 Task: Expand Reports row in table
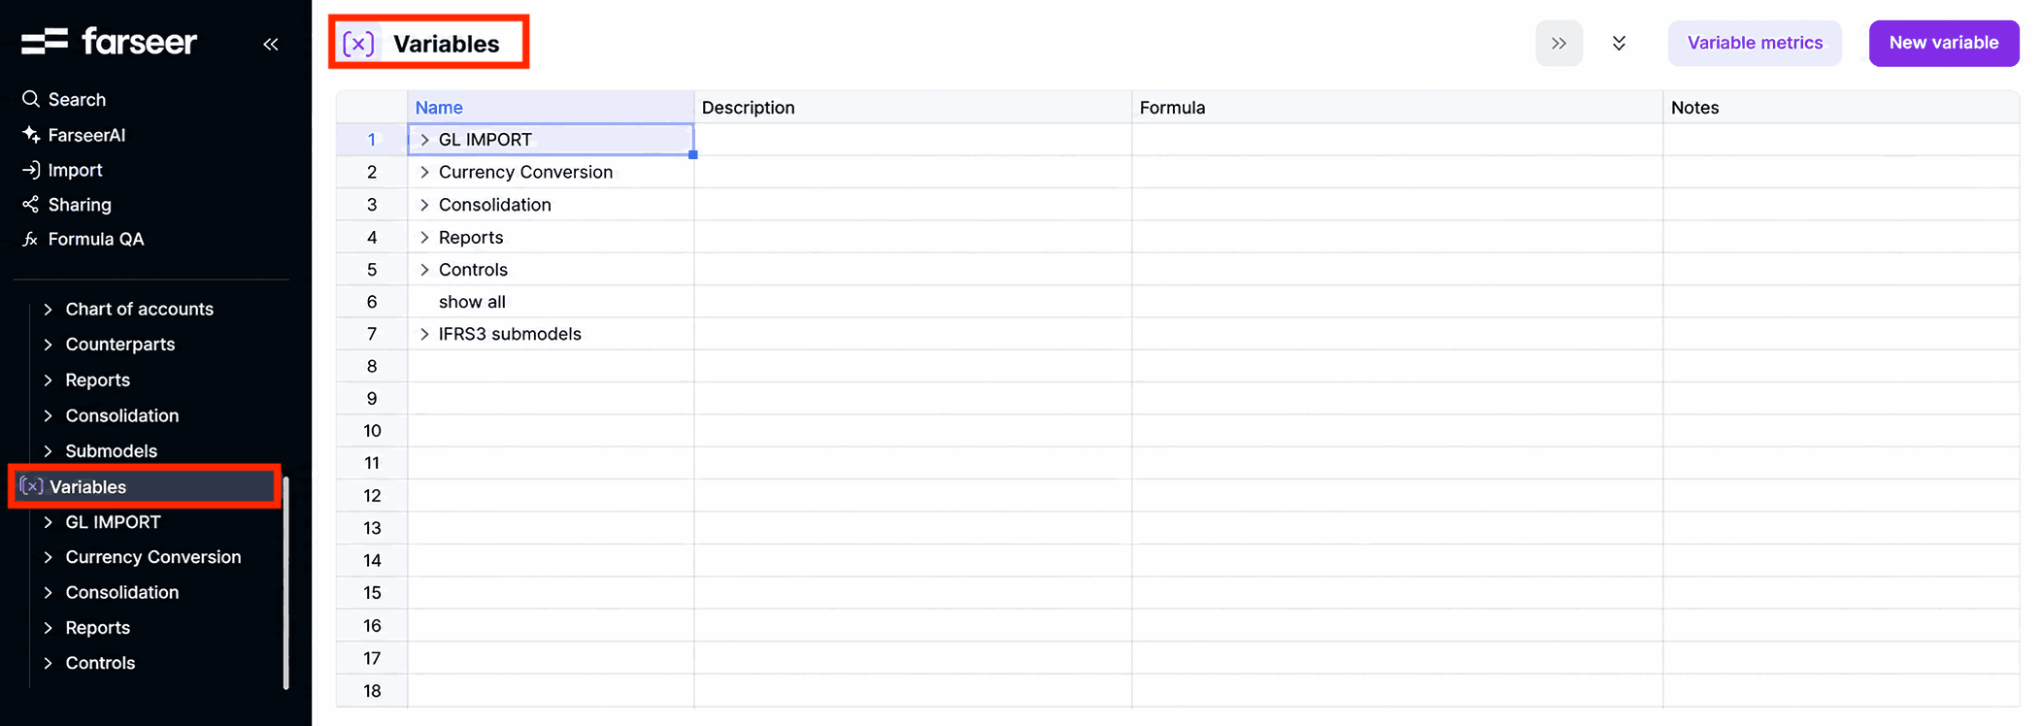tap(424, 237)
